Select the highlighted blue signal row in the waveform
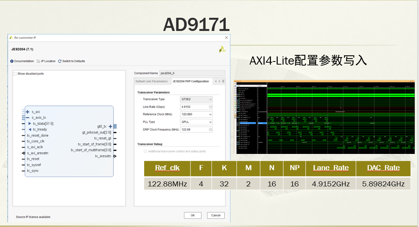The width and height of the screenshot is (419, 227). click(x=247, y=124)
